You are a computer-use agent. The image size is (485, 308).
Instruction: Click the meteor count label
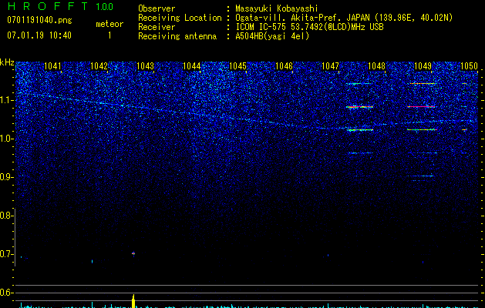tap(109, 24)
